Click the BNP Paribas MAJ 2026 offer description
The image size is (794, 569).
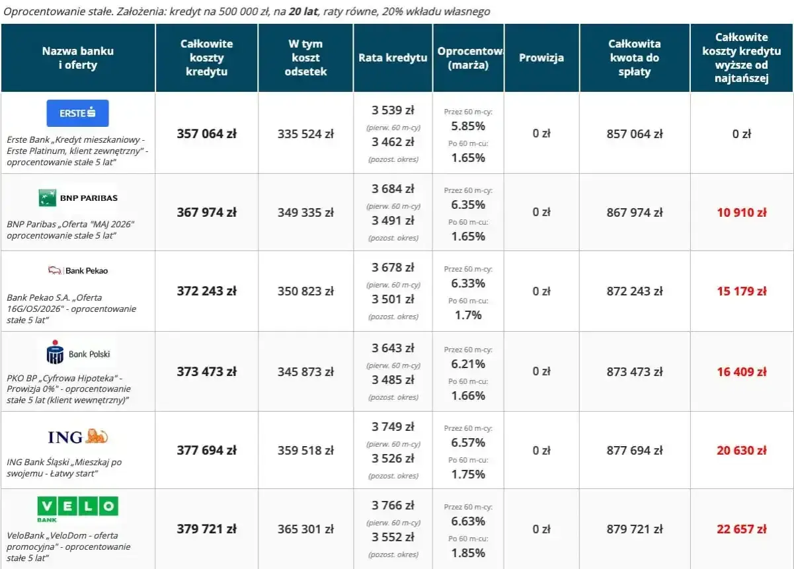tap(71, 229)
